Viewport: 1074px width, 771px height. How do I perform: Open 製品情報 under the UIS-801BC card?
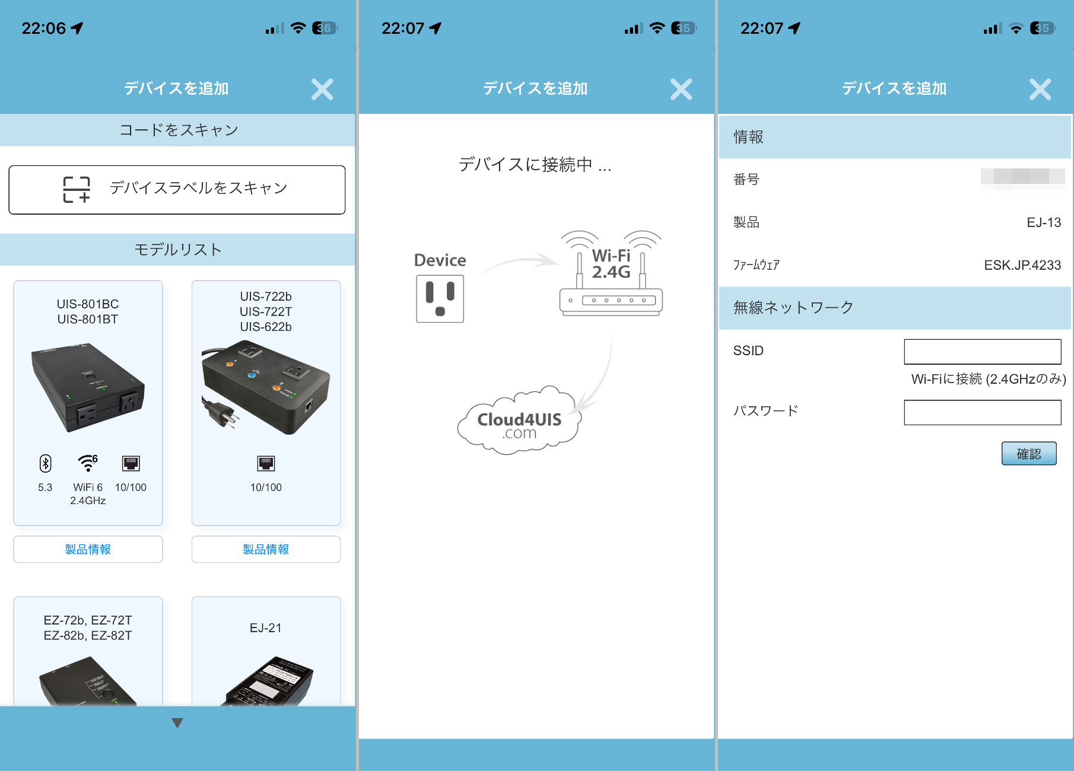[88, 549]
